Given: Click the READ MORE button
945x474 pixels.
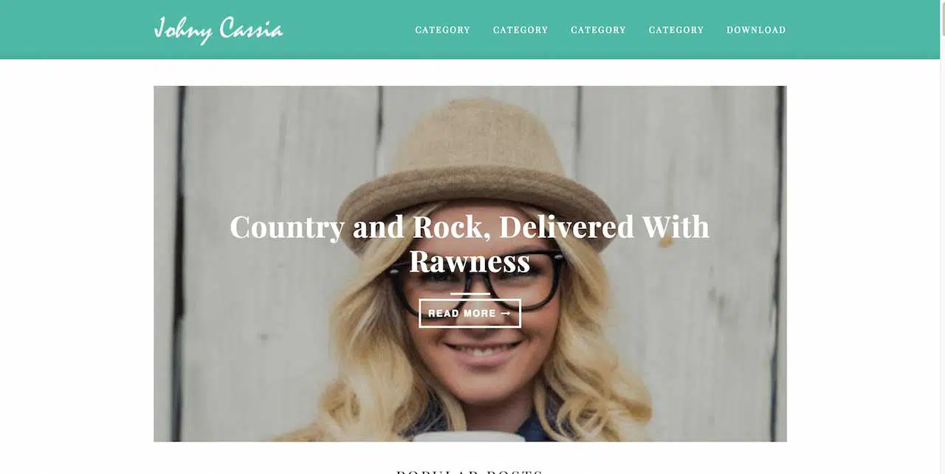Looking at the screenshot, I should (470, 313).
